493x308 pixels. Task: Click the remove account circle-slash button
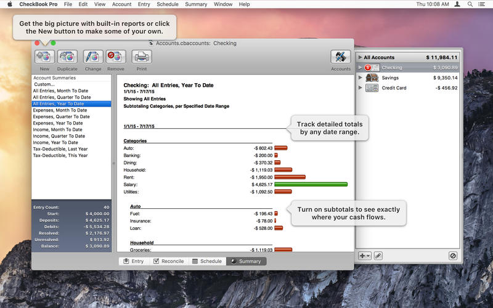pyautogui.click(x=453, y=256)
